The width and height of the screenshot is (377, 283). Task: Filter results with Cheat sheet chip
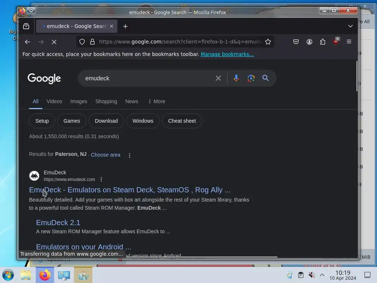(182, 121)
